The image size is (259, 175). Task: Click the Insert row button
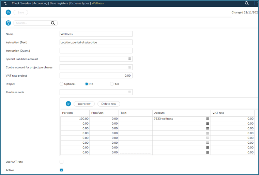pos(84,104)
